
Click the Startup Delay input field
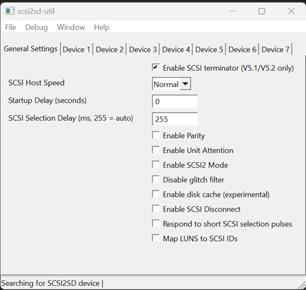[175, 101]
